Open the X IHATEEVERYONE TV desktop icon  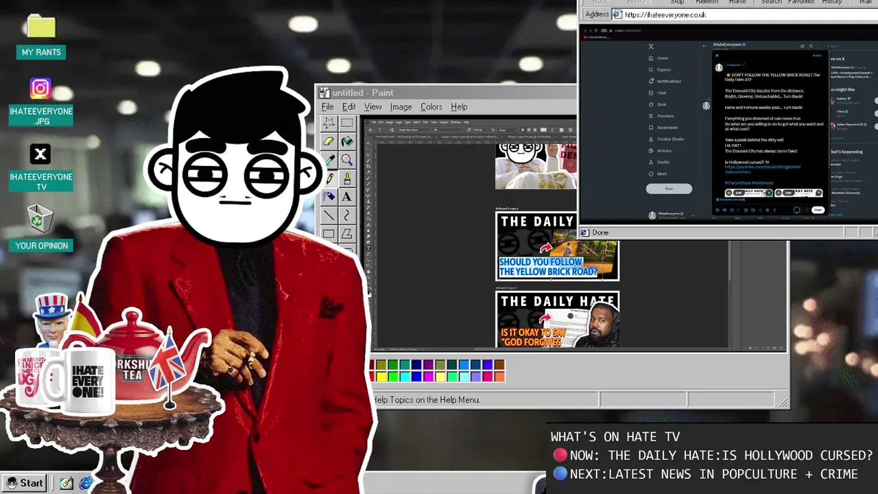tap(40, 167)
